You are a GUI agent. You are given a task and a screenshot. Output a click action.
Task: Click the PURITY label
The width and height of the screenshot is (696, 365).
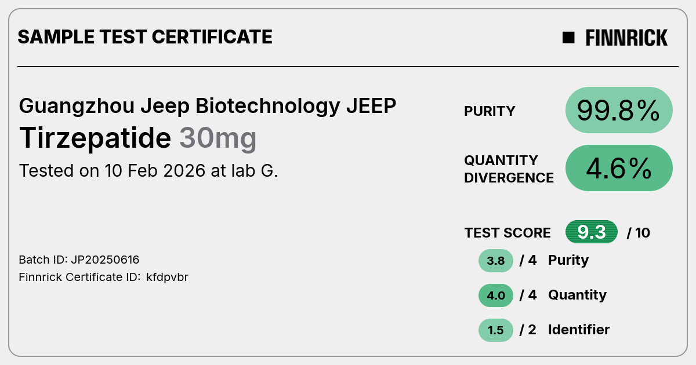[x=490, y=111]
